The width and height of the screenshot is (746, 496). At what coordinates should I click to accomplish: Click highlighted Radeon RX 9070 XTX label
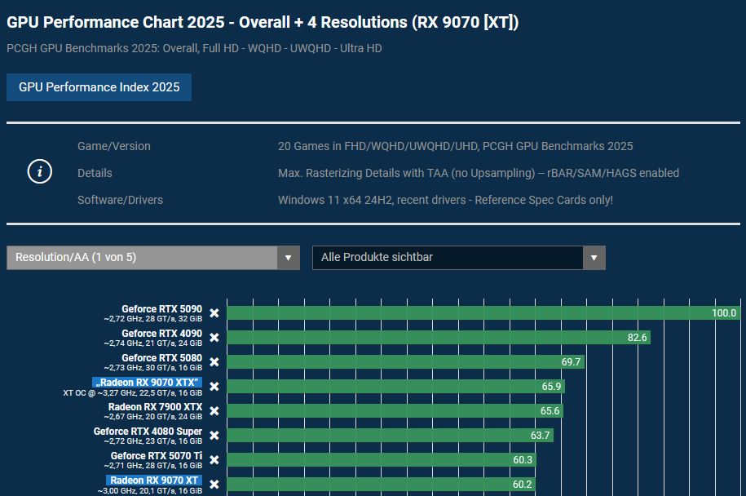(147, 383)
